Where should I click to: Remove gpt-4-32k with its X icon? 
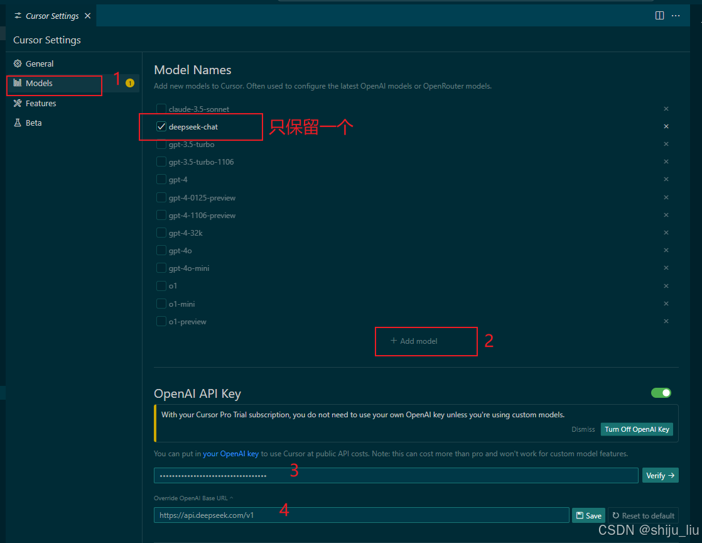(x=666, y=233)
